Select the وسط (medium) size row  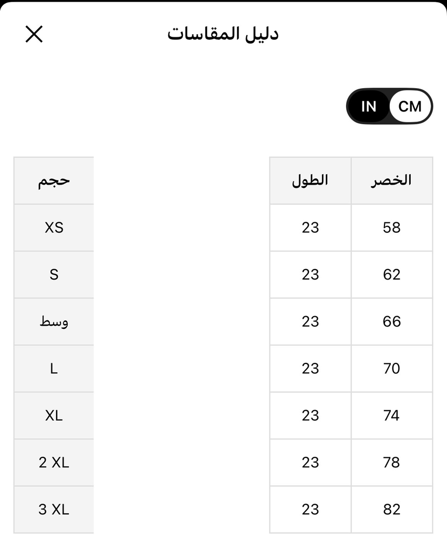click(x=54, y=321)
